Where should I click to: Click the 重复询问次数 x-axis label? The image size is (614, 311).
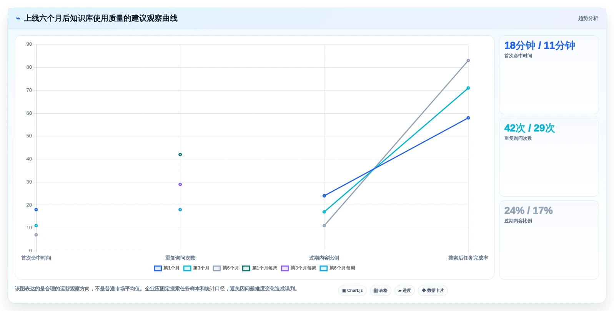(x=180, y=258)
